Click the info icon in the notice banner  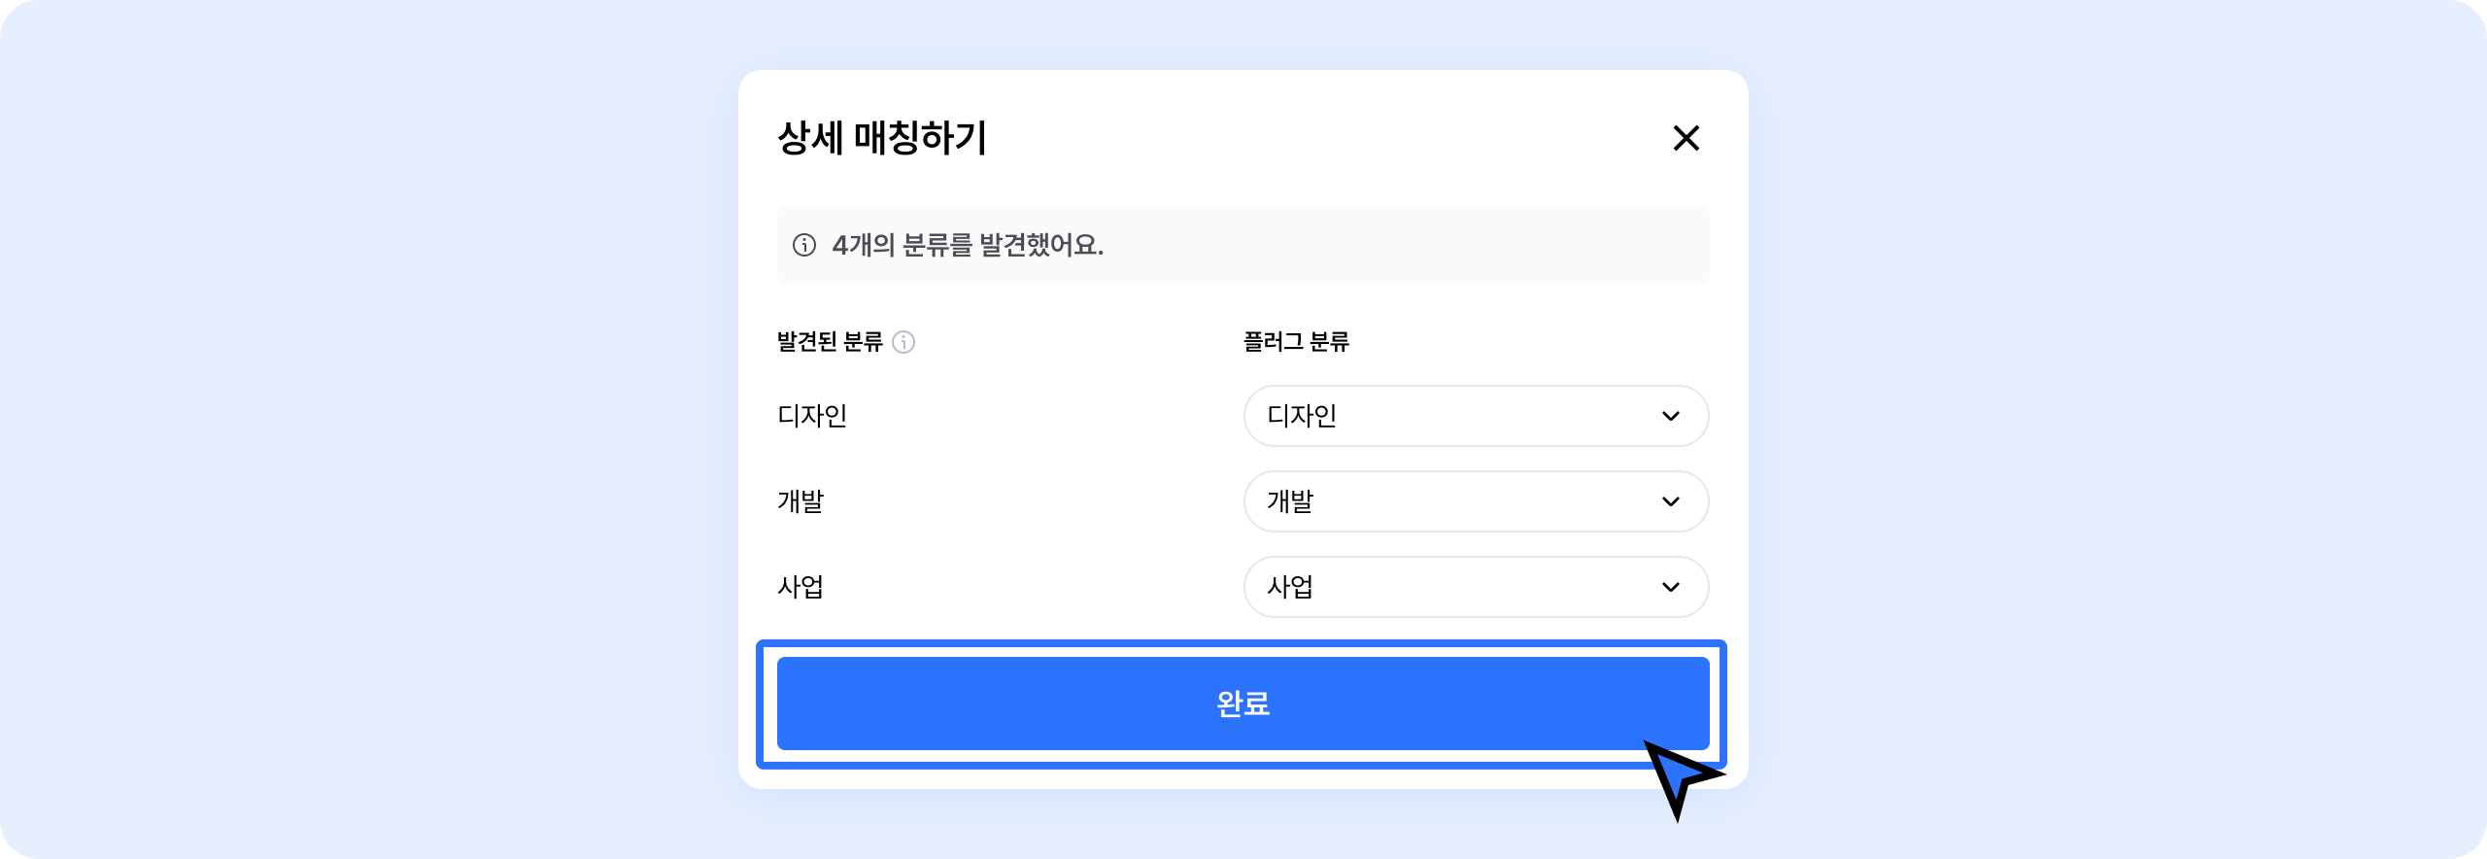(x=804, y=245)
